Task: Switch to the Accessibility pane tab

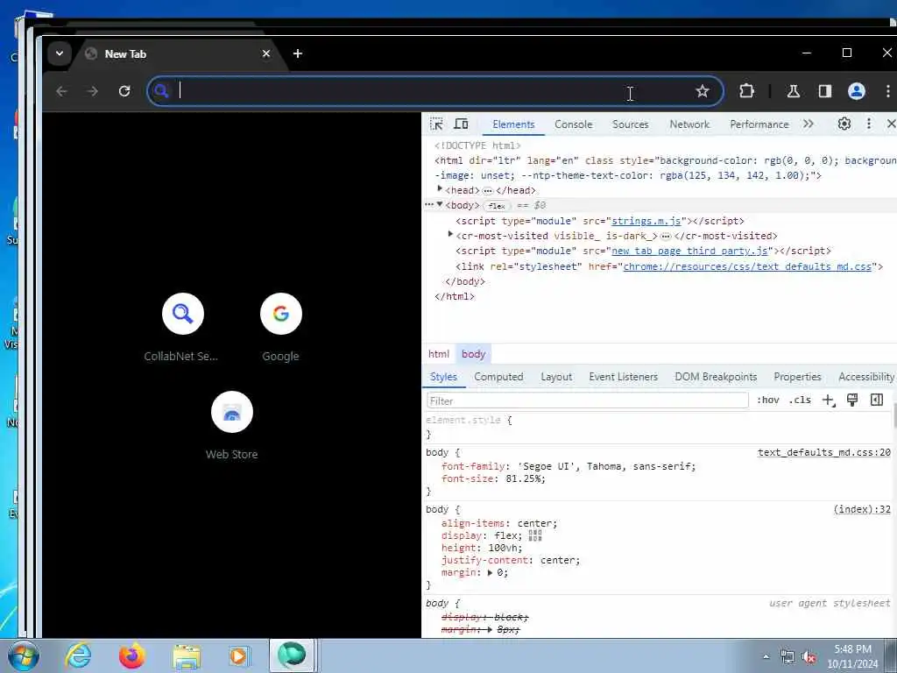Action: 866,377
